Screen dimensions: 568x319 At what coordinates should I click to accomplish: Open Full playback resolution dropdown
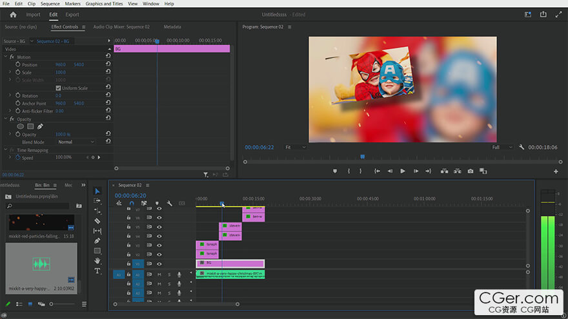(x=502, y=147)
